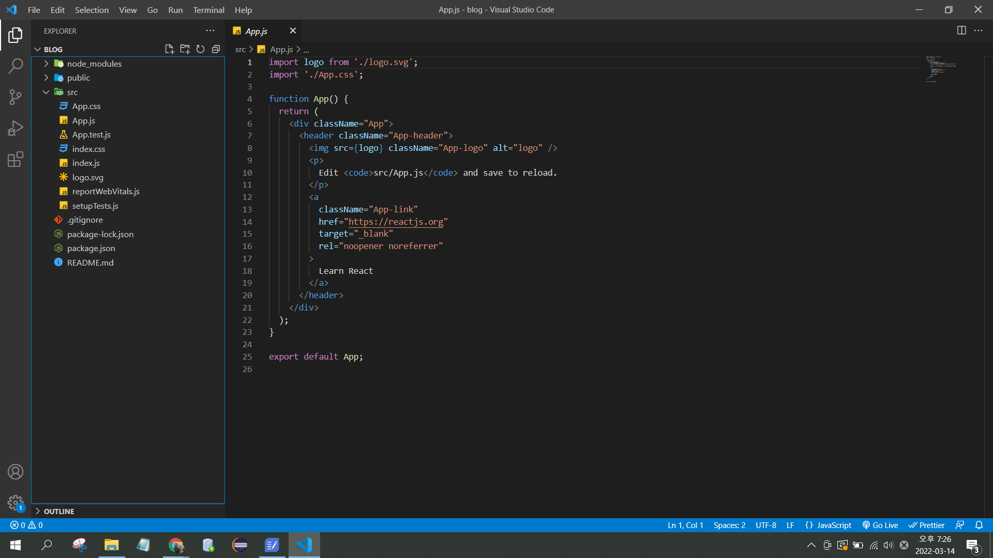The width and height of the screenshot is (993, 558).
Task: Expand the node_modules folder
Action: [x=94, y=64]
